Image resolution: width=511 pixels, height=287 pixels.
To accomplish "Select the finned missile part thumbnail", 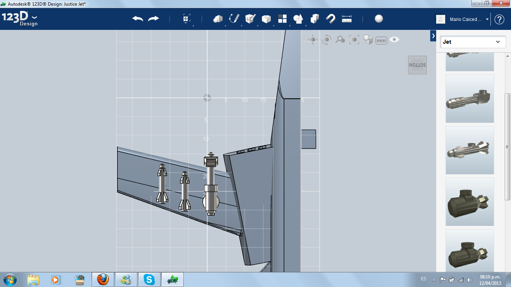I will [x=470, y=150].
